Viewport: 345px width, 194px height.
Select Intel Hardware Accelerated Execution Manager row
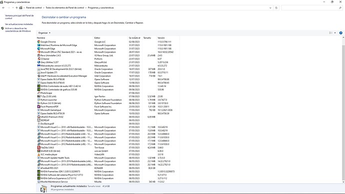pos(108,76)
